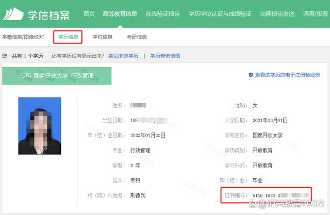Click the 学制 value 2 年
Viewport: 330px width, 215px height.
tap(135, 166)
